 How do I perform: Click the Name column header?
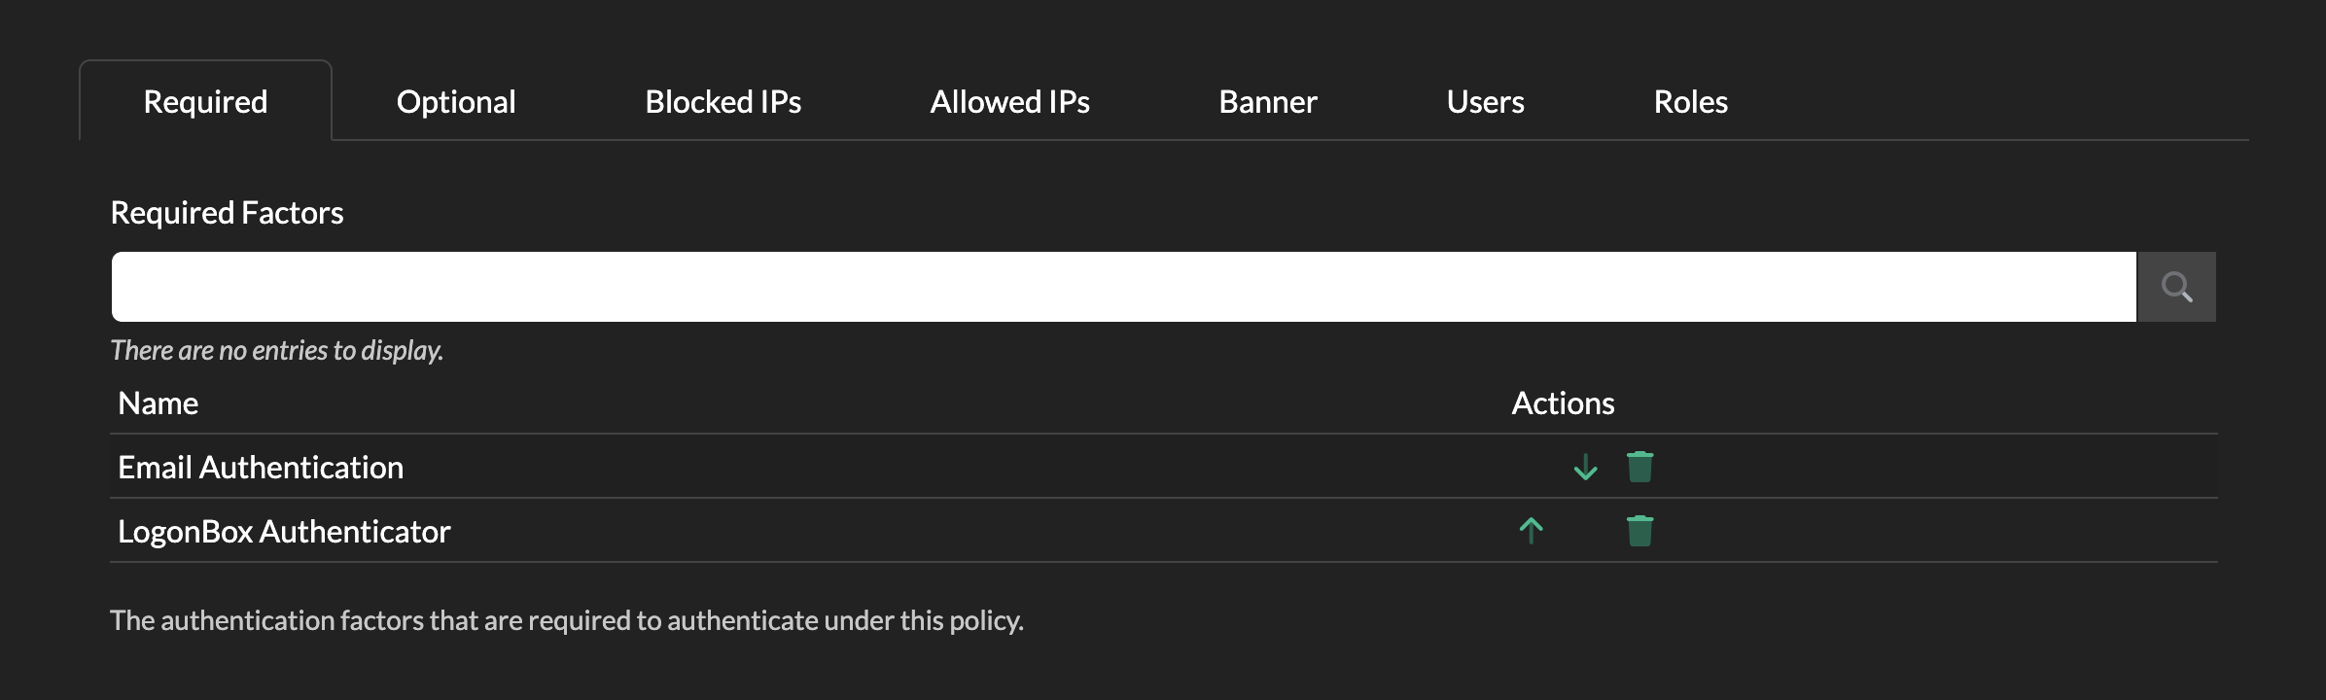coord(158,403)
